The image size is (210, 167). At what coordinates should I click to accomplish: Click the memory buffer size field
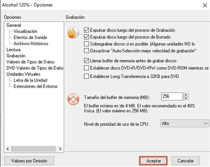tap(172, 96)
